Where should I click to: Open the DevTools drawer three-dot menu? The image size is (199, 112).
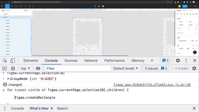coord(5,108)
